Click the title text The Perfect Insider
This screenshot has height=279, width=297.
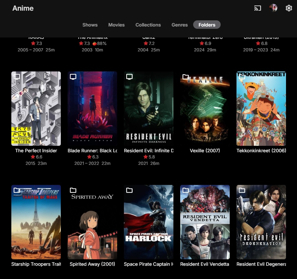(x=36, y=151)
